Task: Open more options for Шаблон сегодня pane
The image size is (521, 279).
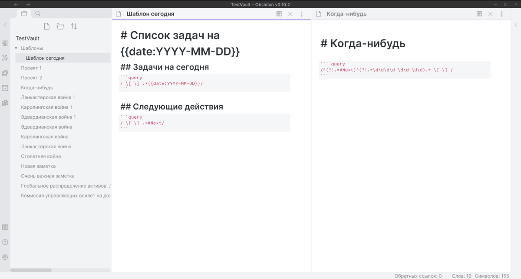Action: point(302,14)
